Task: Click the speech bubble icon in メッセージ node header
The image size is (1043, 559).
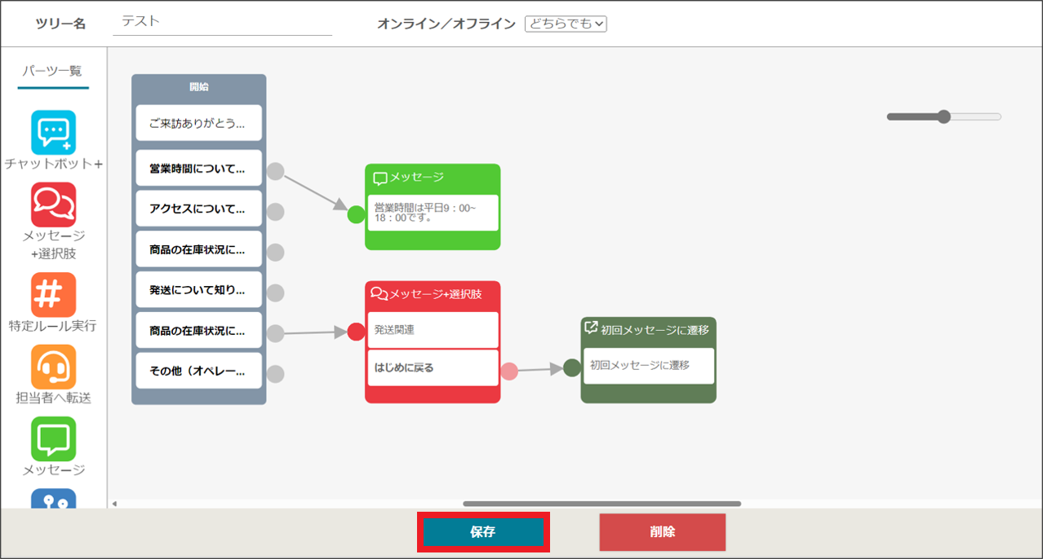Action: coord(380,178)
